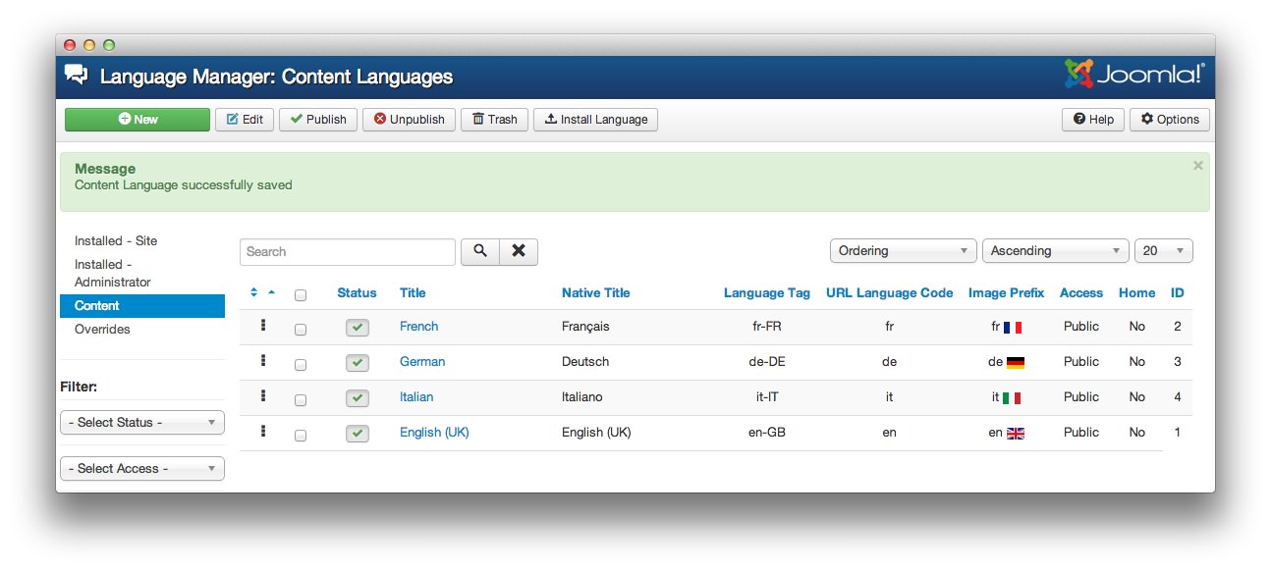This screenshot has width=1271, height=570.
Task: Check the checkbox for English (UK) row
Action: (301, 436)
